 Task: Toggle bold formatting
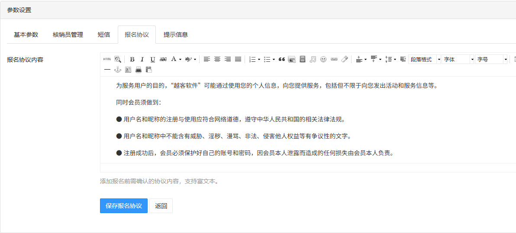[132, 60]
